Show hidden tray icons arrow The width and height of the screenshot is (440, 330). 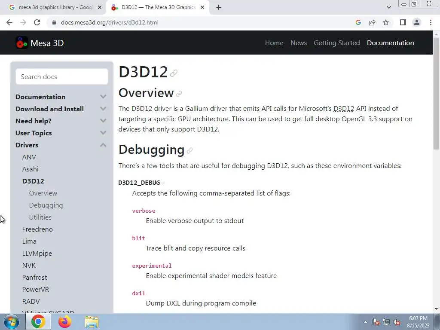(x=365, y=322)
